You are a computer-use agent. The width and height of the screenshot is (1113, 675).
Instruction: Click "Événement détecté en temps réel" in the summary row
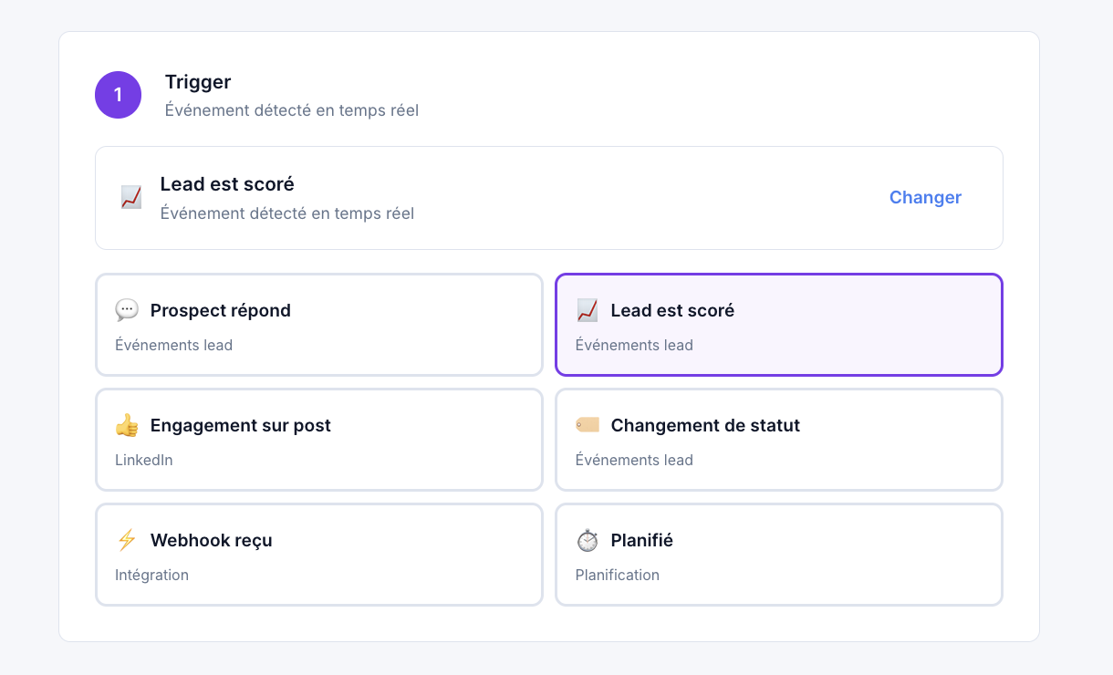287,213
